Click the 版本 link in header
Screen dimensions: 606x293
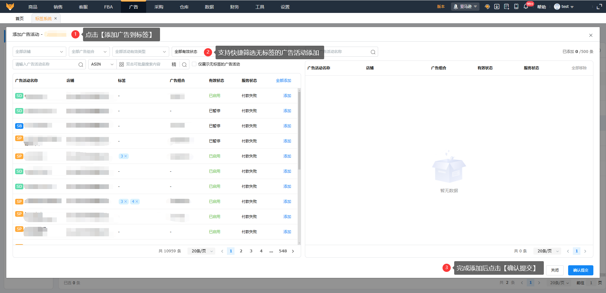441,7
